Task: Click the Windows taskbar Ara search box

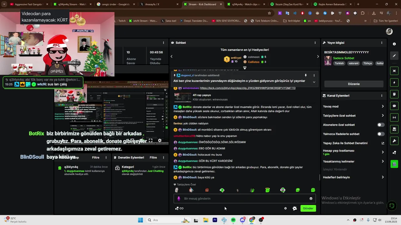Action: click(169, 220)
